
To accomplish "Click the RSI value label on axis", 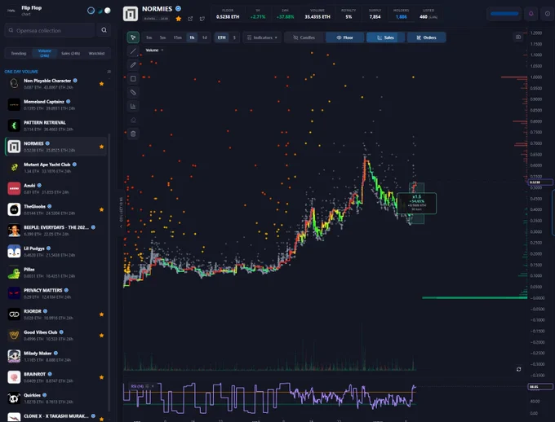I will point(539,387).
